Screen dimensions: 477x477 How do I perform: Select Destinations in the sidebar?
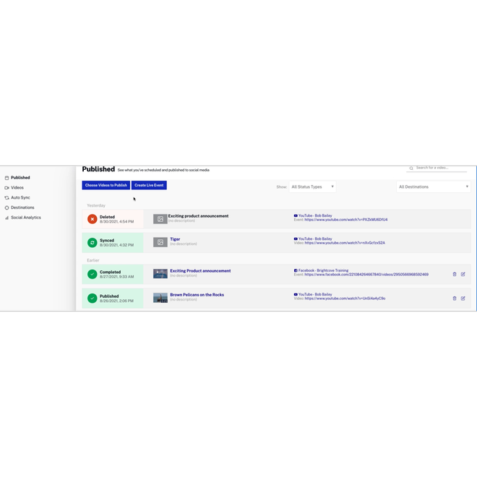[x=22, y=207]
